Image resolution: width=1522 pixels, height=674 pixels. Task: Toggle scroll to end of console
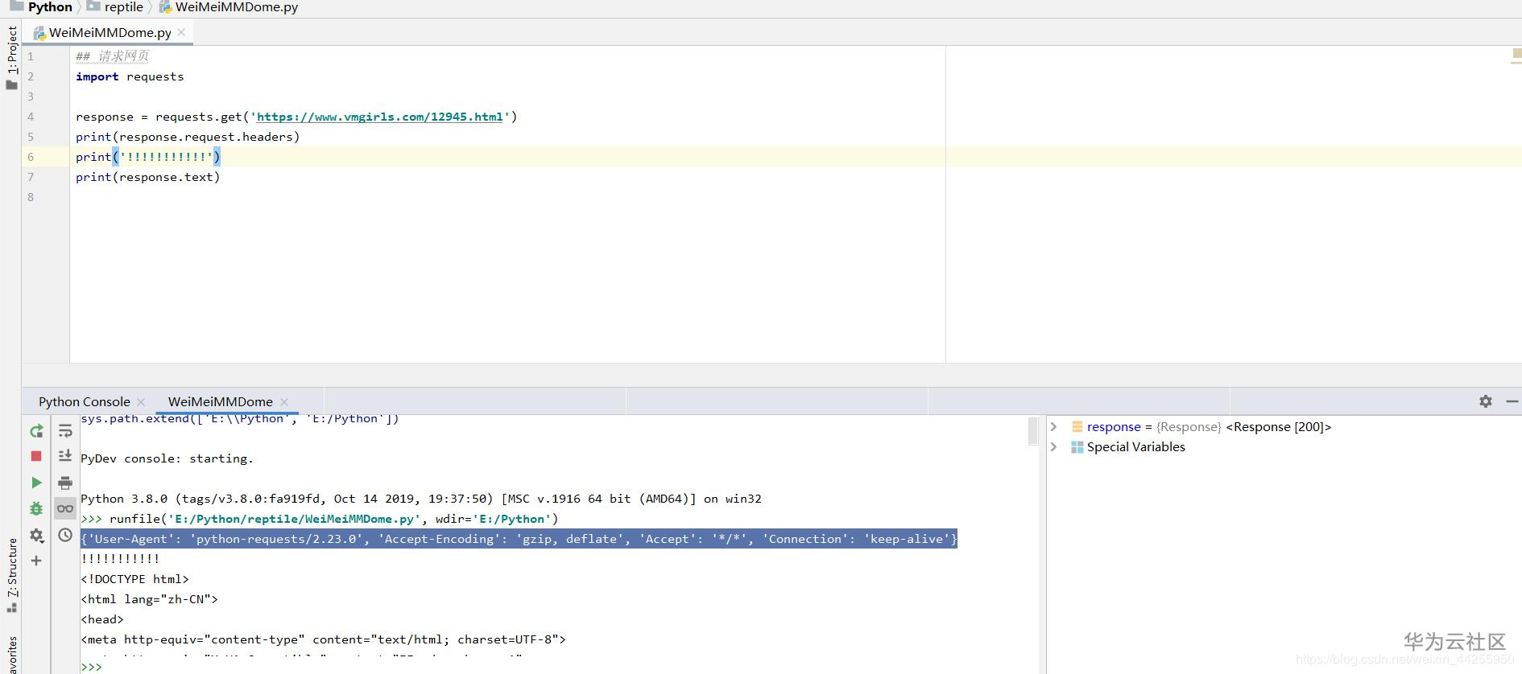point(65,456)
